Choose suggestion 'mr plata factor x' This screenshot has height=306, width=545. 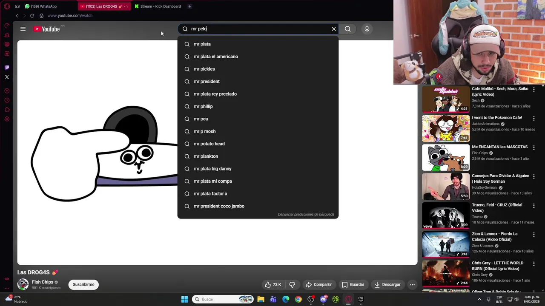pyautogui.click(x=258, y=194)
